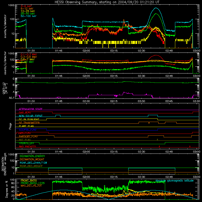Image resolution: width=202 pixels, height=202 pixels.
Task: Select the DECIMATION_ENERGY legend label
Action: (x=32, y=156)
